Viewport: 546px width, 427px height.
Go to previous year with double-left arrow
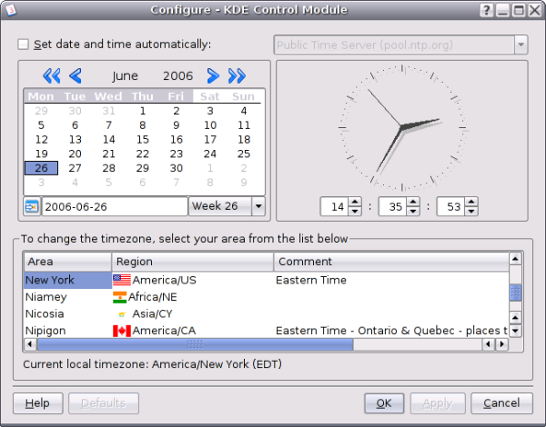[51, 76]
